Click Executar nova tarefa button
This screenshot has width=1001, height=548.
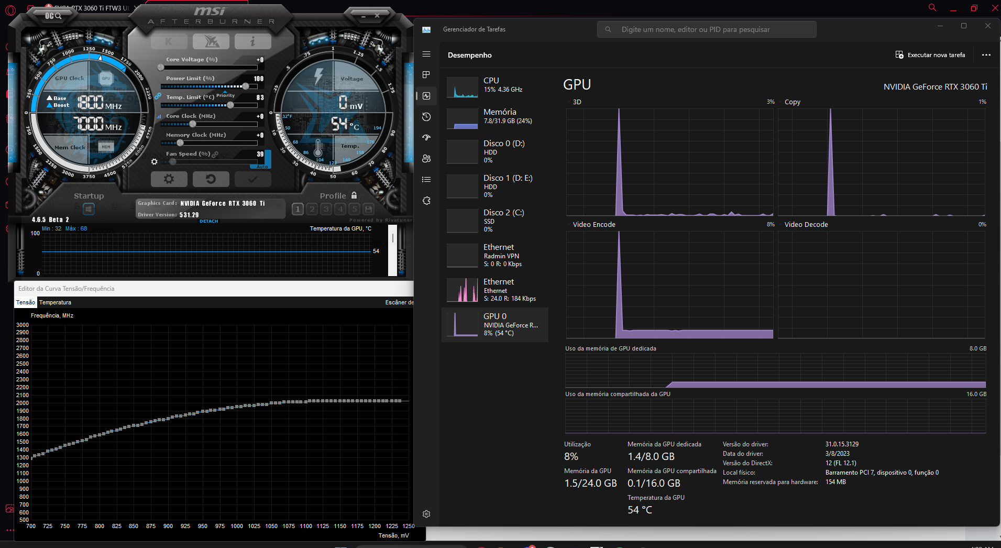tap(930, 55)
